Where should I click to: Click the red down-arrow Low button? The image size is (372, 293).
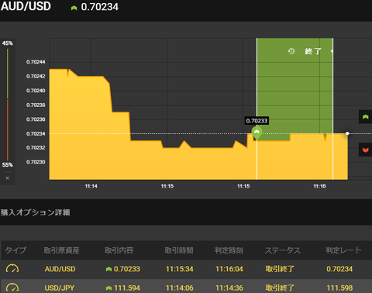[x=365, y=150]
